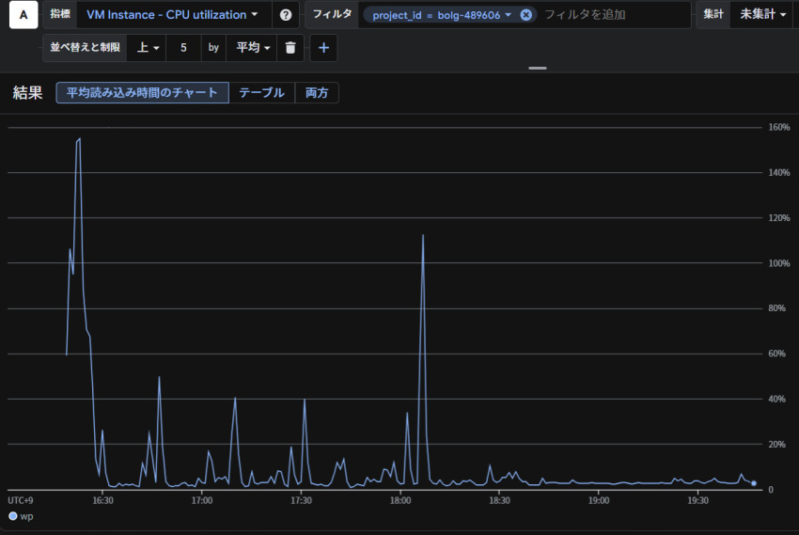Click the latest data point on chart
Viewport: 799px width, 535px height.
pyautogui.click(x=754, y=483)
